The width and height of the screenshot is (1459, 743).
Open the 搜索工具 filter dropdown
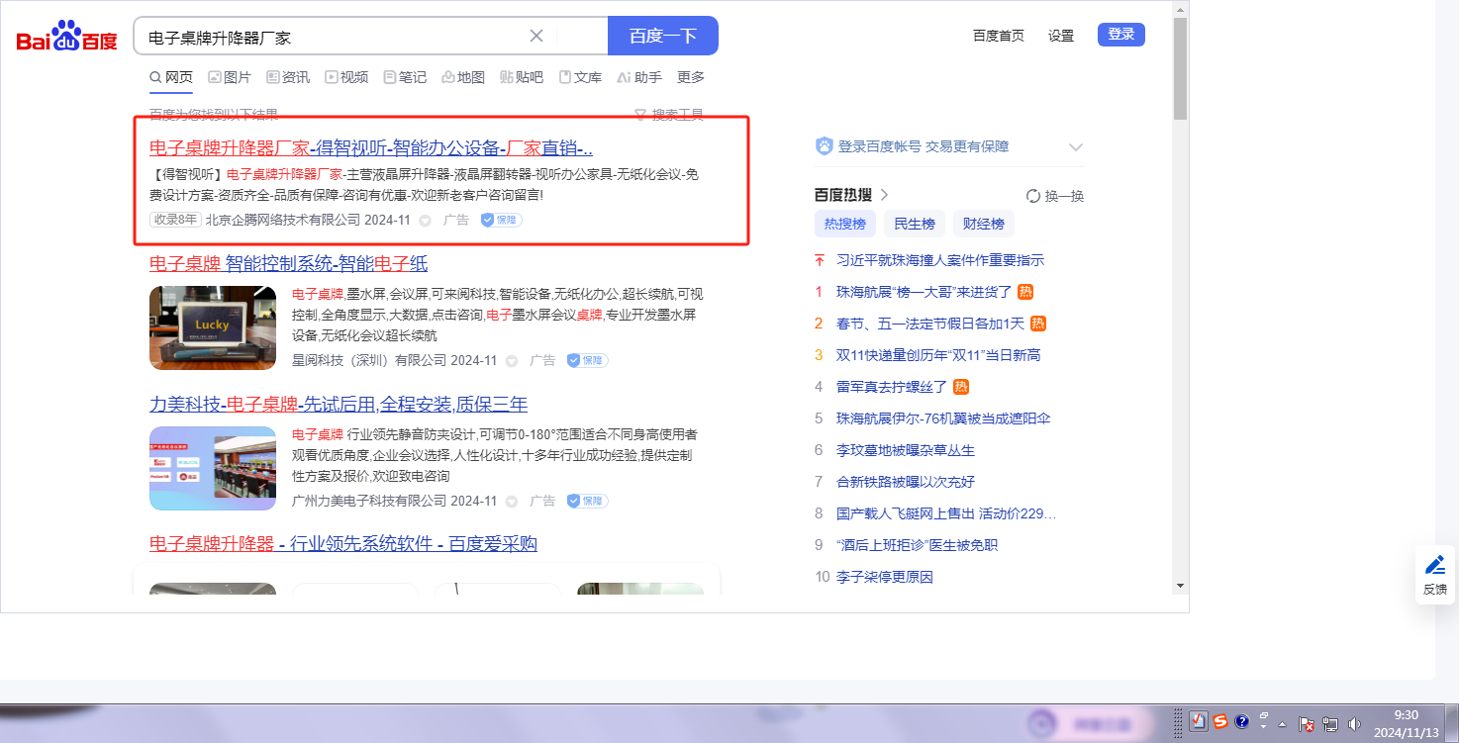(668, 115)
